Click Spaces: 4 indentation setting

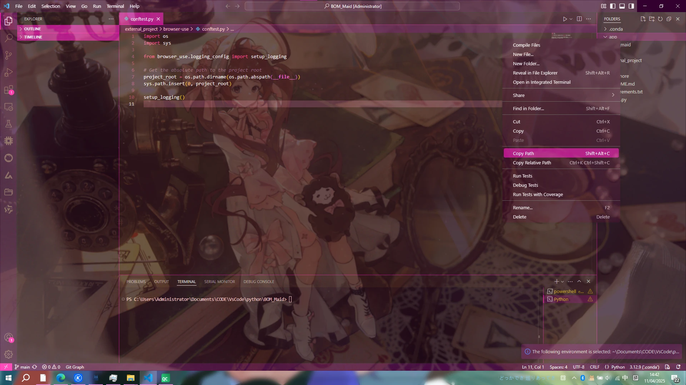point(558,367)
